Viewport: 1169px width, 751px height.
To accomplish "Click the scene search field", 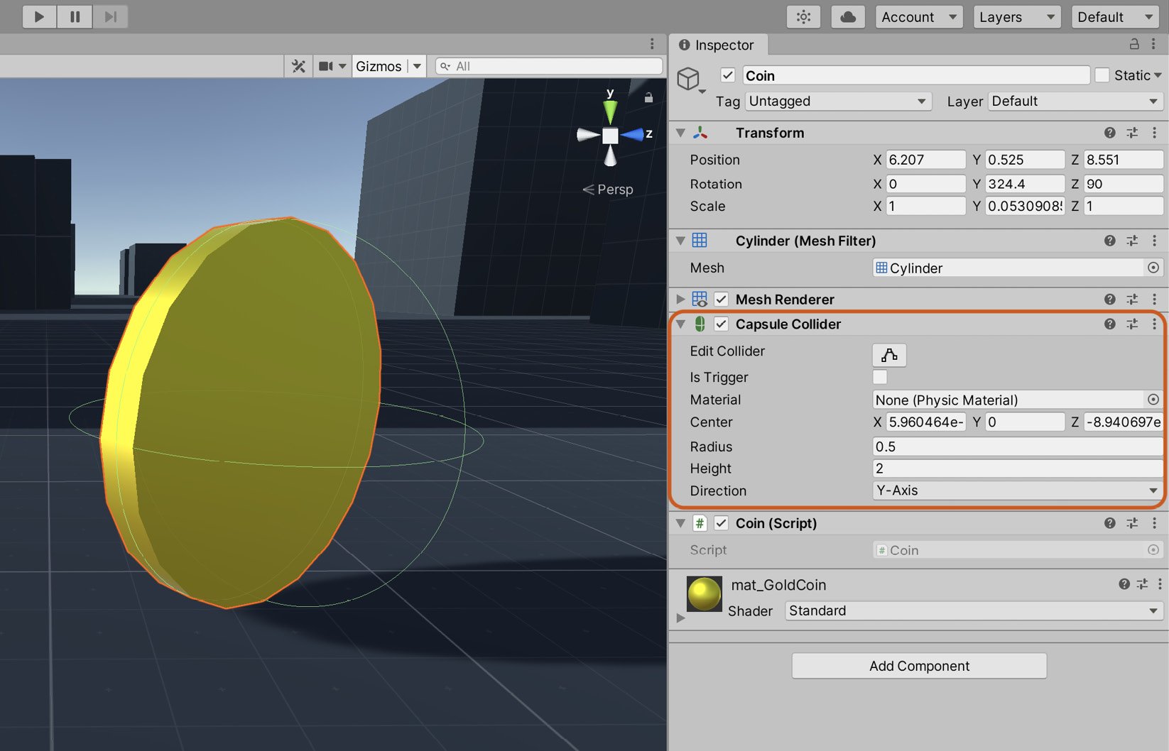I will [548, 66].
